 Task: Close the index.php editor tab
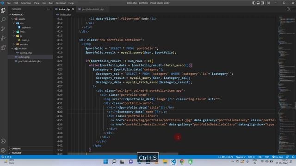[x=73, y=9]
